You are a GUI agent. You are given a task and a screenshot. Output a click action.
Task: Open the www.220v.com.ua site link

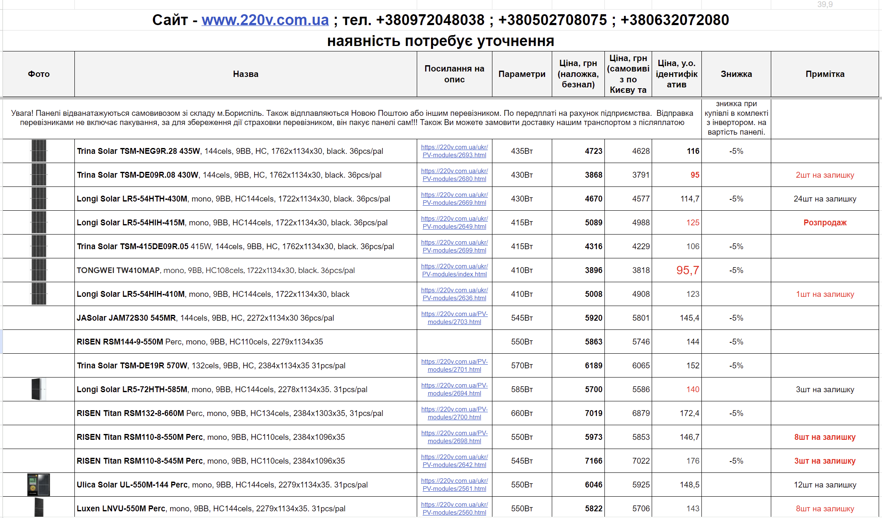[x=265, y=20]
